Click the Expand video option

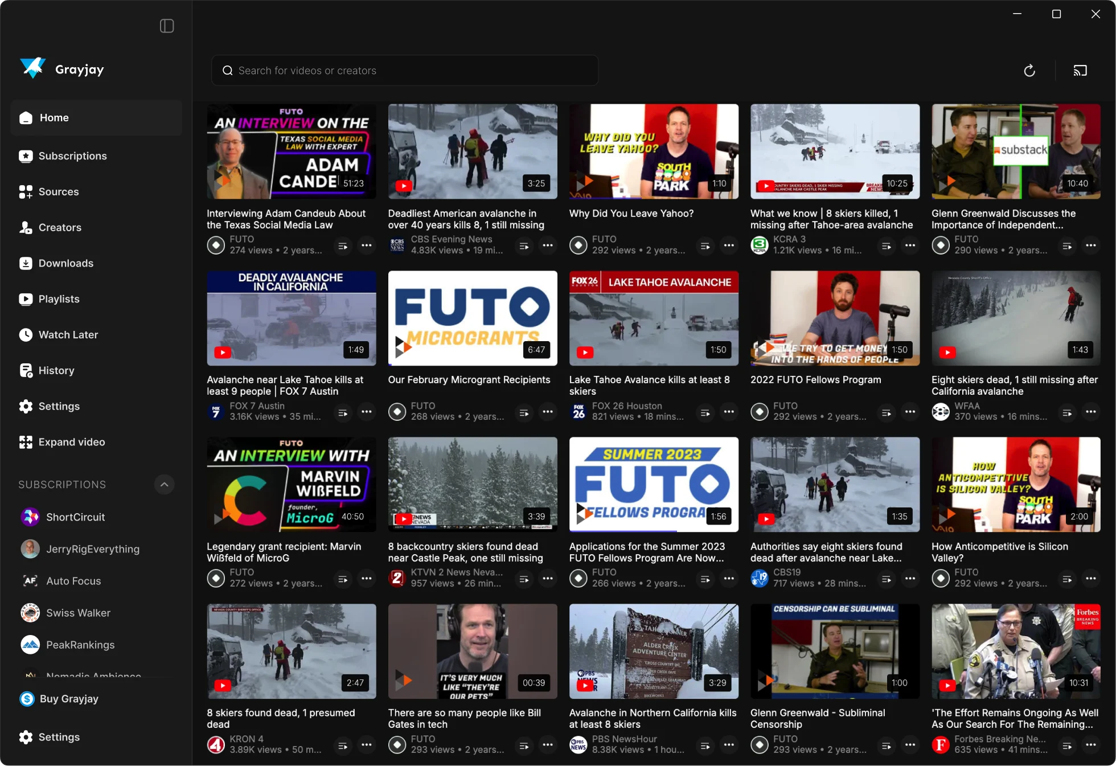(x=71, y=442)
